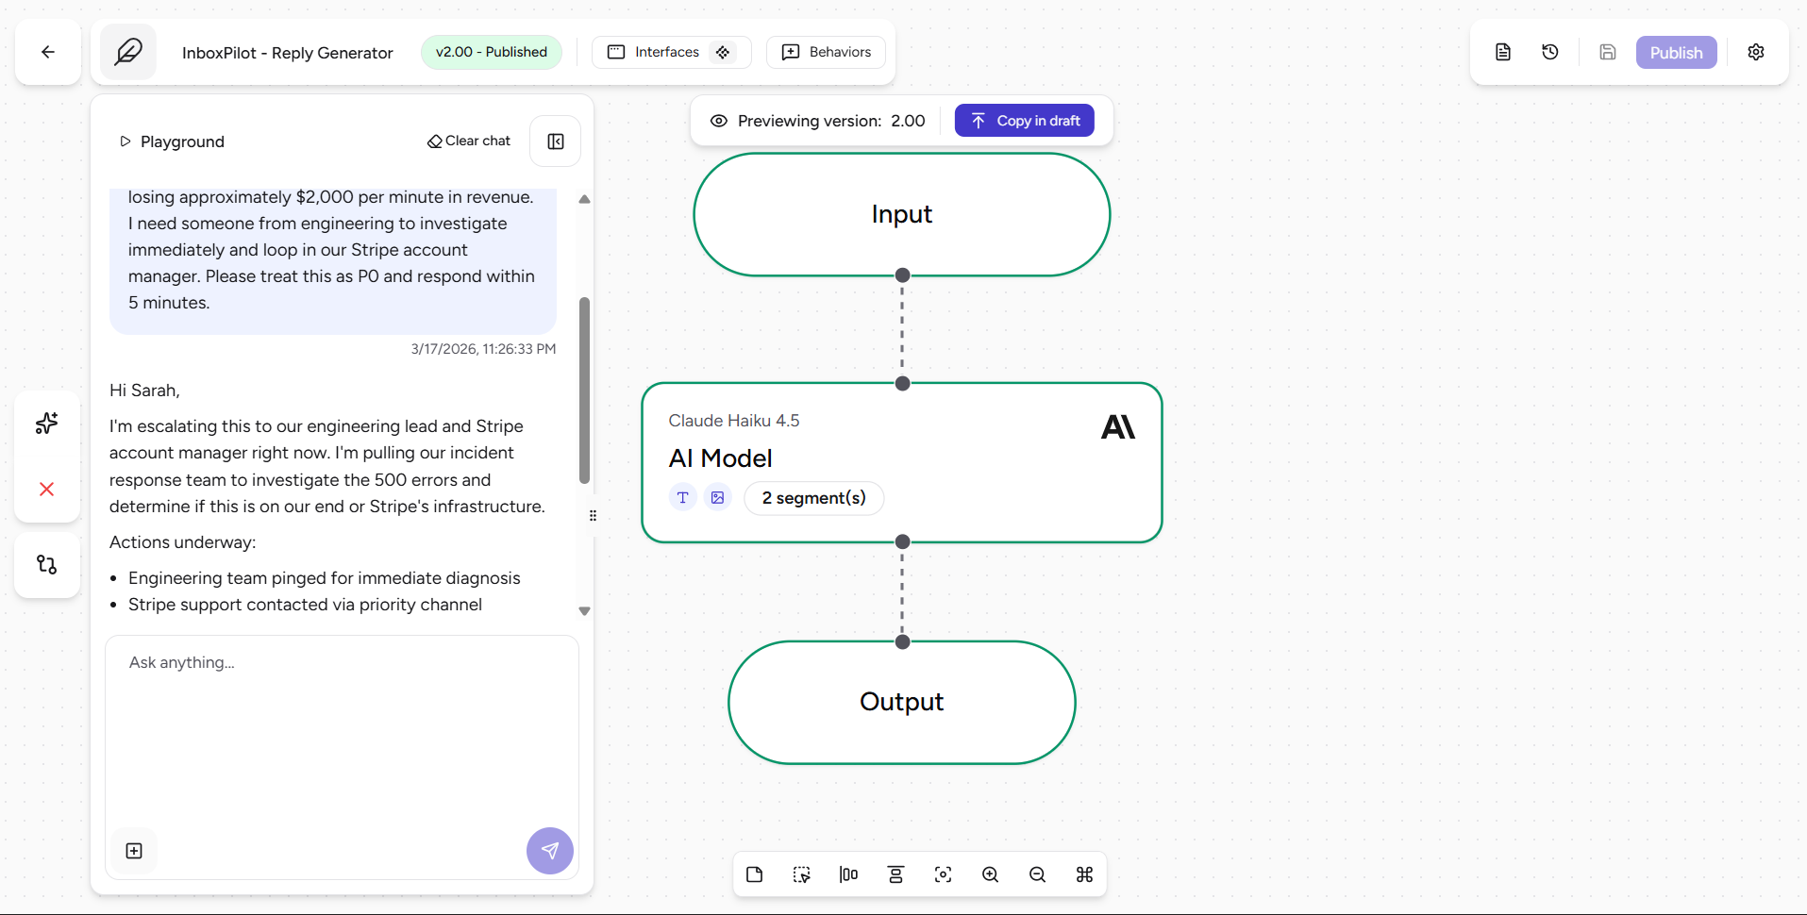
Task: Zoom in on the canvas
Action: 991,874
